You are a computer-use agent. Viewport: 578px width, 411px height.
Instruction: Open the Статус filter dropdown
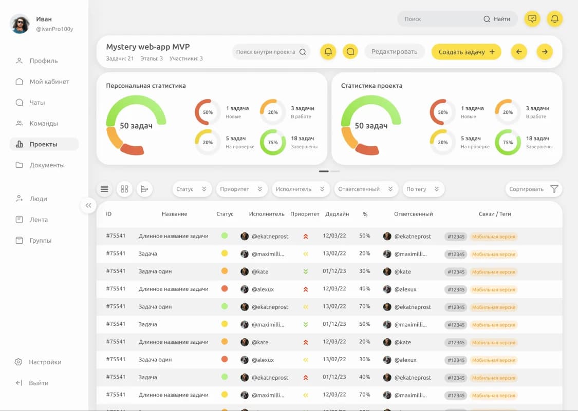click(192, 189)
